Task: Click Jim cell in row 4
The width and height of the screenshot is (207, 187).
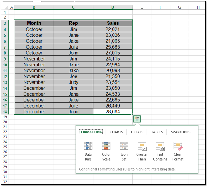Action: pyautogui.click(x=73, y=29)
